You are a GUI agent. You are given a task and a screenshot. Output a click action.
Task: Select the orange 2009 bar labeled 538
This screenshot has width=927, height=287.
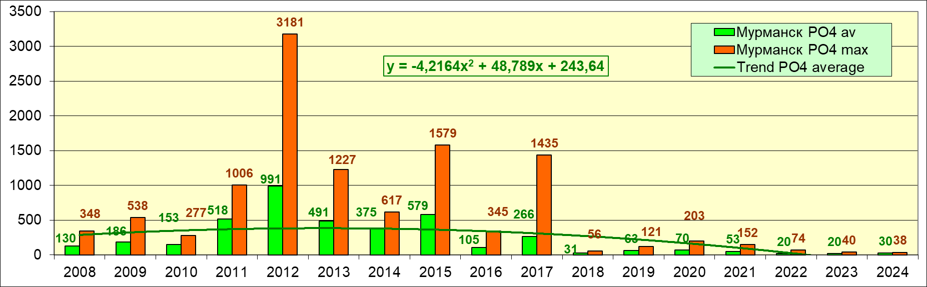[x=138, y=236]
